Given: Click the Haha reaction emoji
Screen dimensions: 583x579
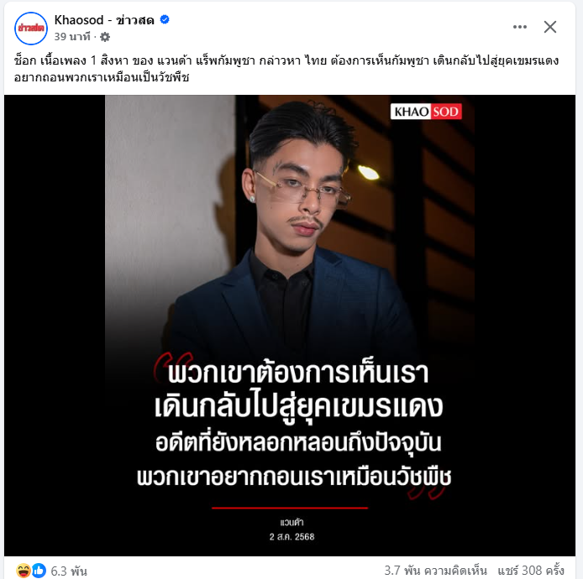Looking at the screenshot, I should click(x=23, y=571).
